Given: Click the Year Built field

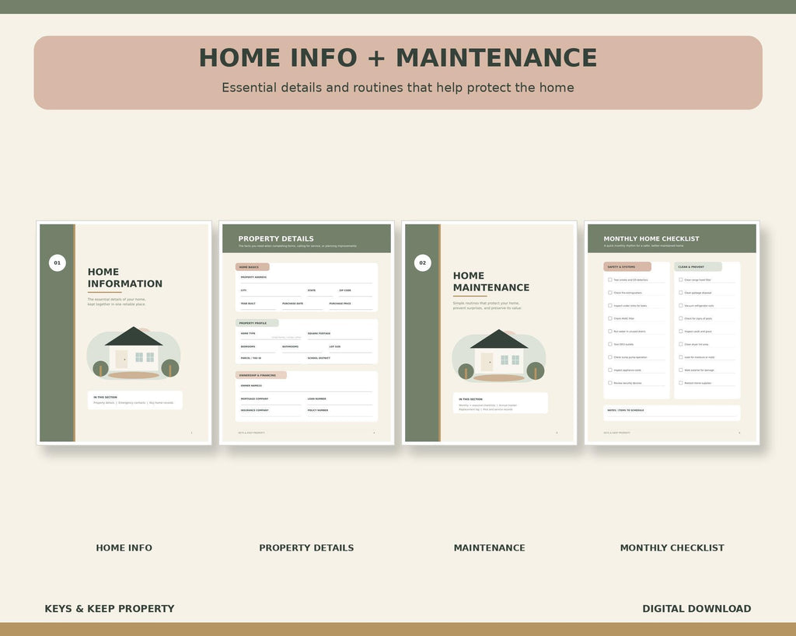Looking at the screenshot, I should (x=258, y=305).
